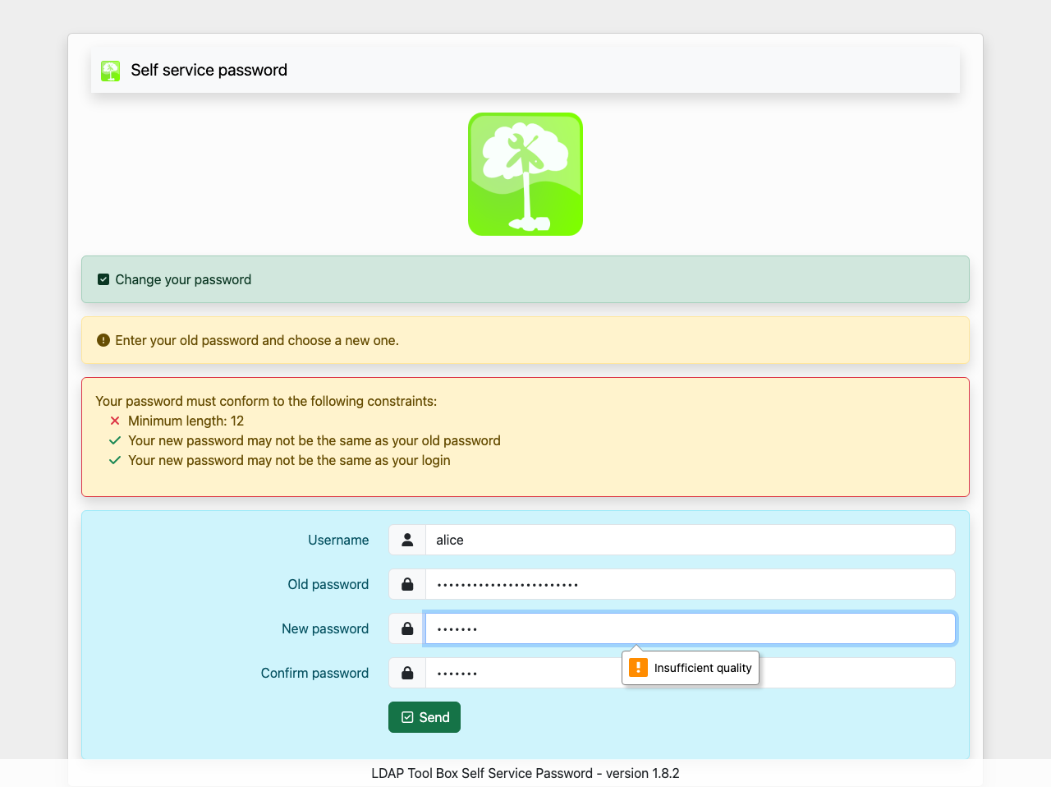Click the large green LDAP Tool Box logo
The height and width of the screenshot is (787, 1051).
[x=525, y=174]
